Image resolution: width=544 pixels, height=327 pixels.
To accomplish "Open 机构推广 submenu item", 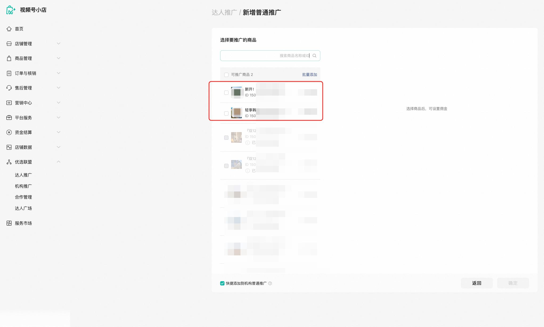I will (x=23, y=186).
